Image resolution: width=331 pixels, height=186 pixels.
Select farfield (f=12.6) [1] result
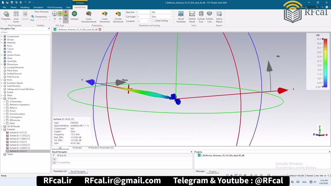(x=18, y=142)
